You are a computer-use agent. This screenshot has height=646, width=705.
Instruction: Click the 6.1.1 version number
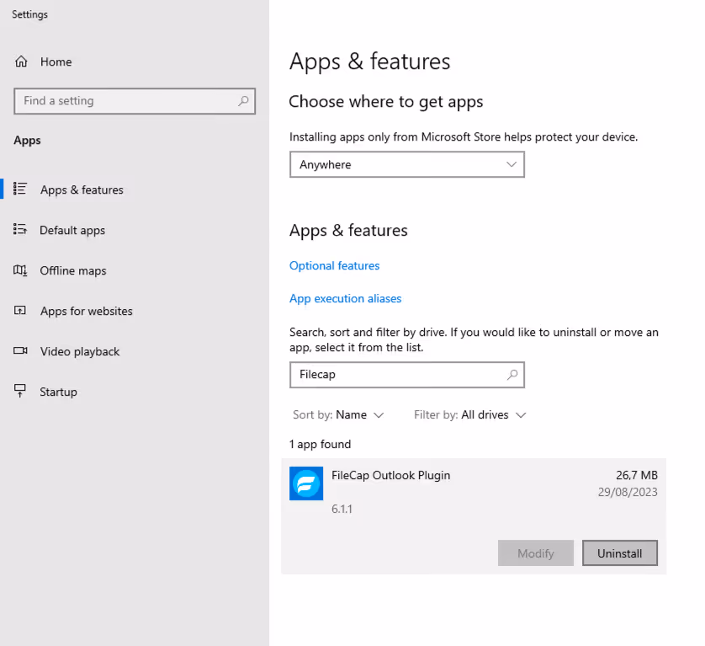342,510
